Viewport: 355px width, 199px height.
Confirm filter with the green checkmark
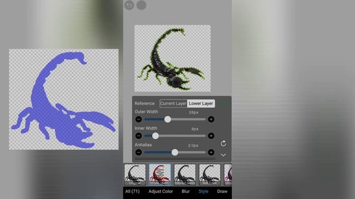[x=224, y=104]
